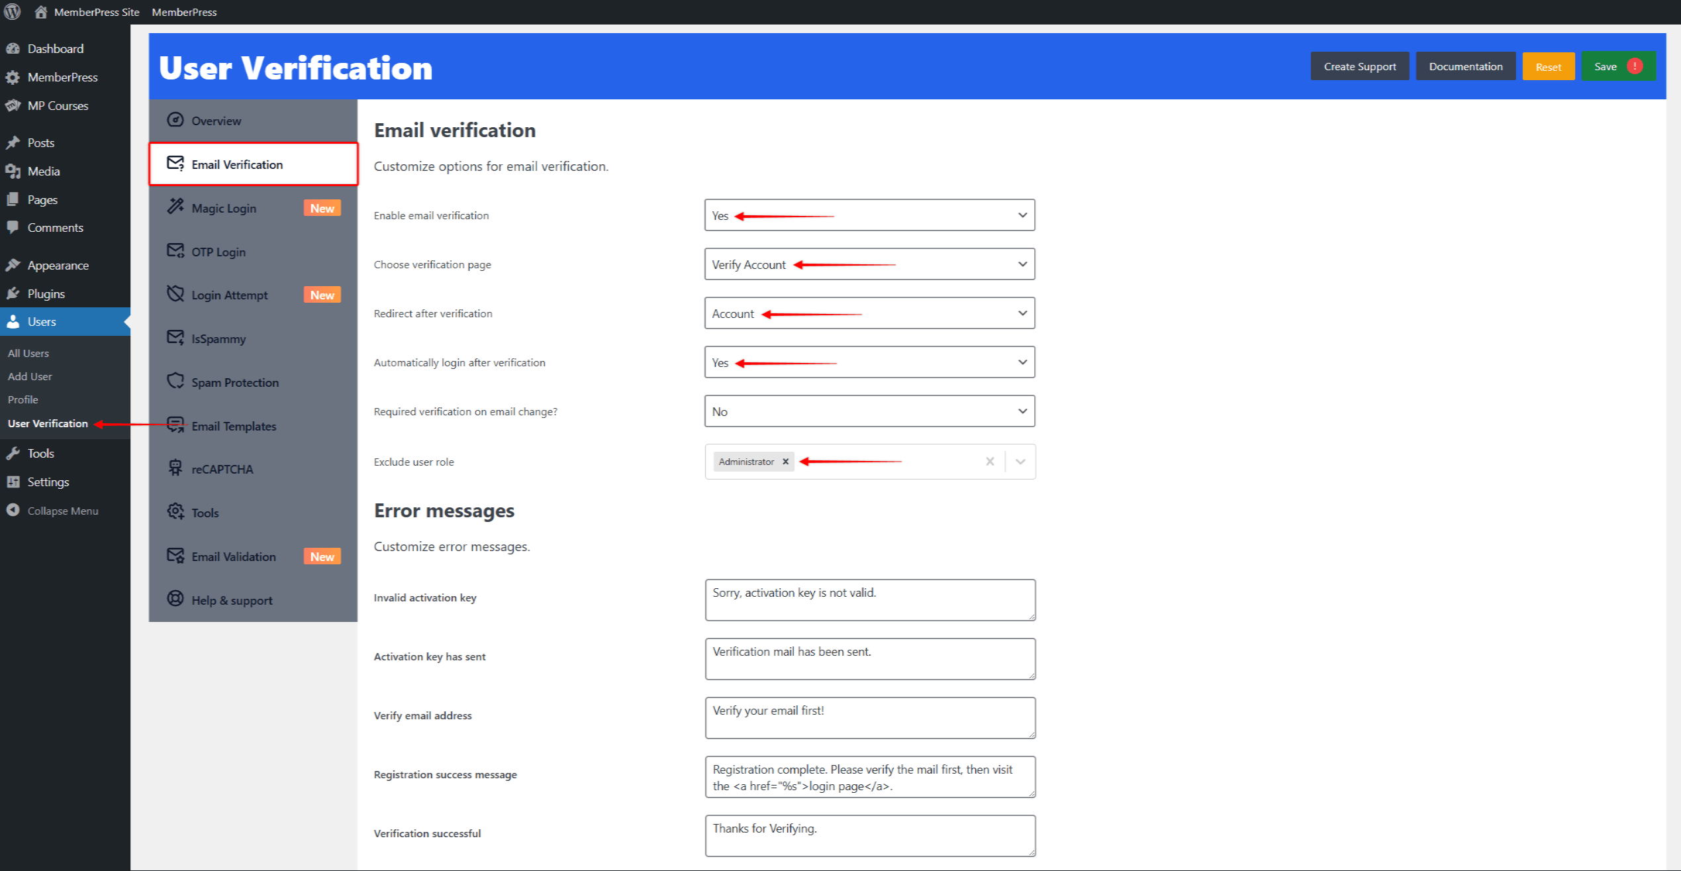The width and height of the screenshot is (1681, 871).
Task: Click the orange Reset button
Action: click(x=1548, y=67)
